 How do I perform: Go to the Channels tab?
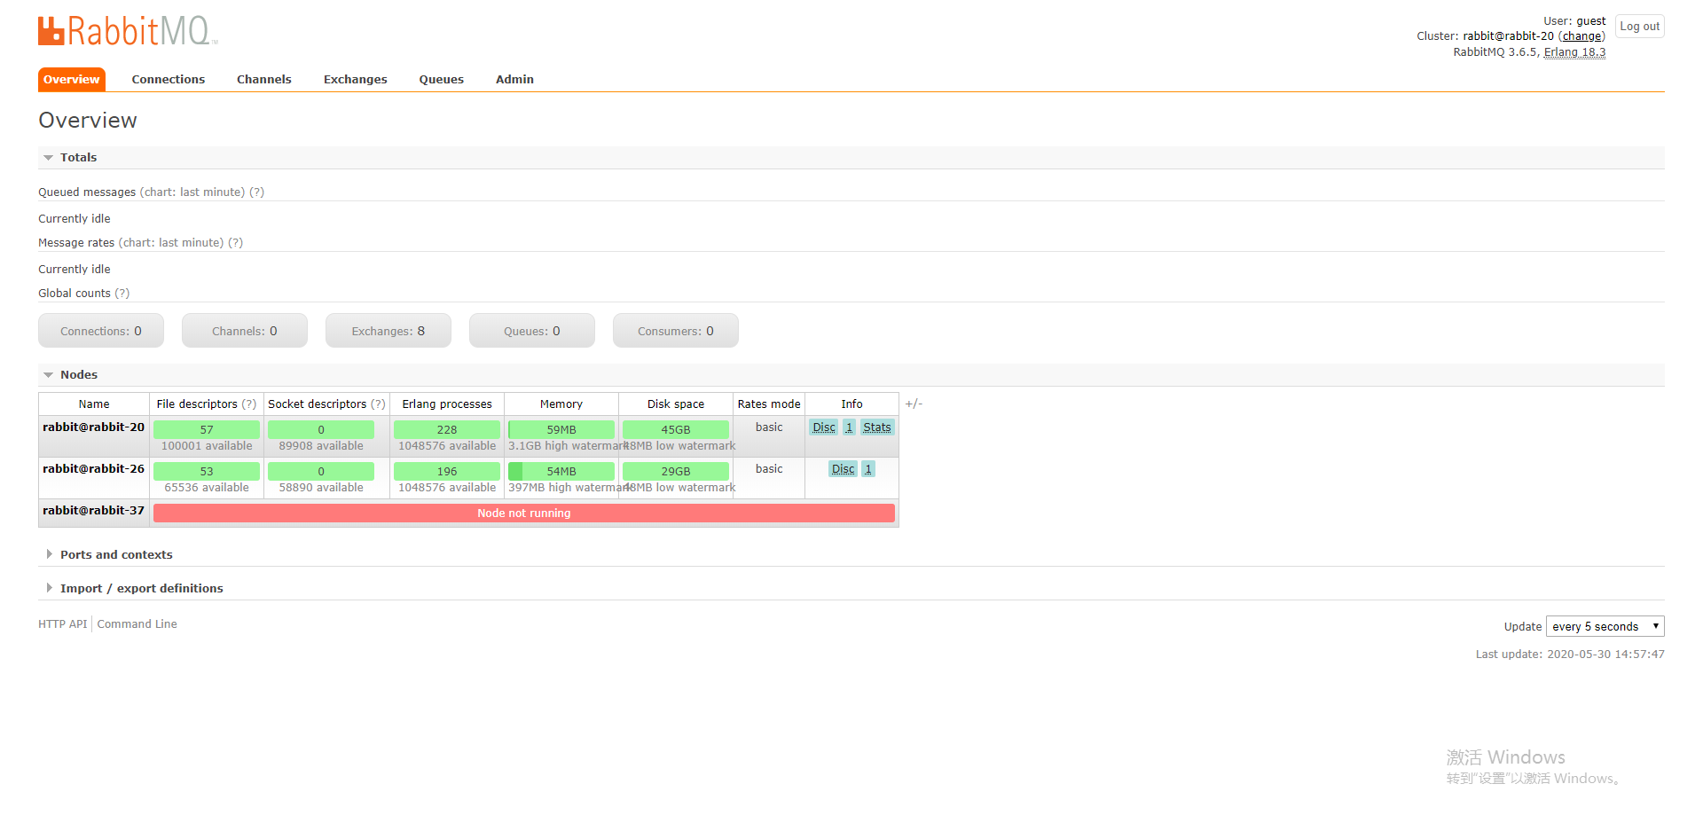point(264,79)
